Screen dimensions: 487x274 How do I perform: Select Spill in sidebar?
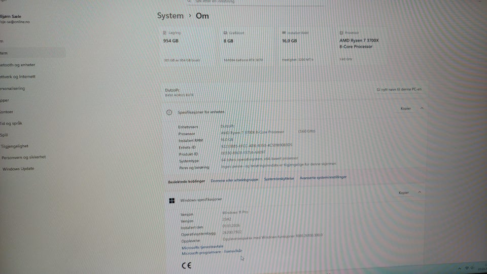(4, 135)
